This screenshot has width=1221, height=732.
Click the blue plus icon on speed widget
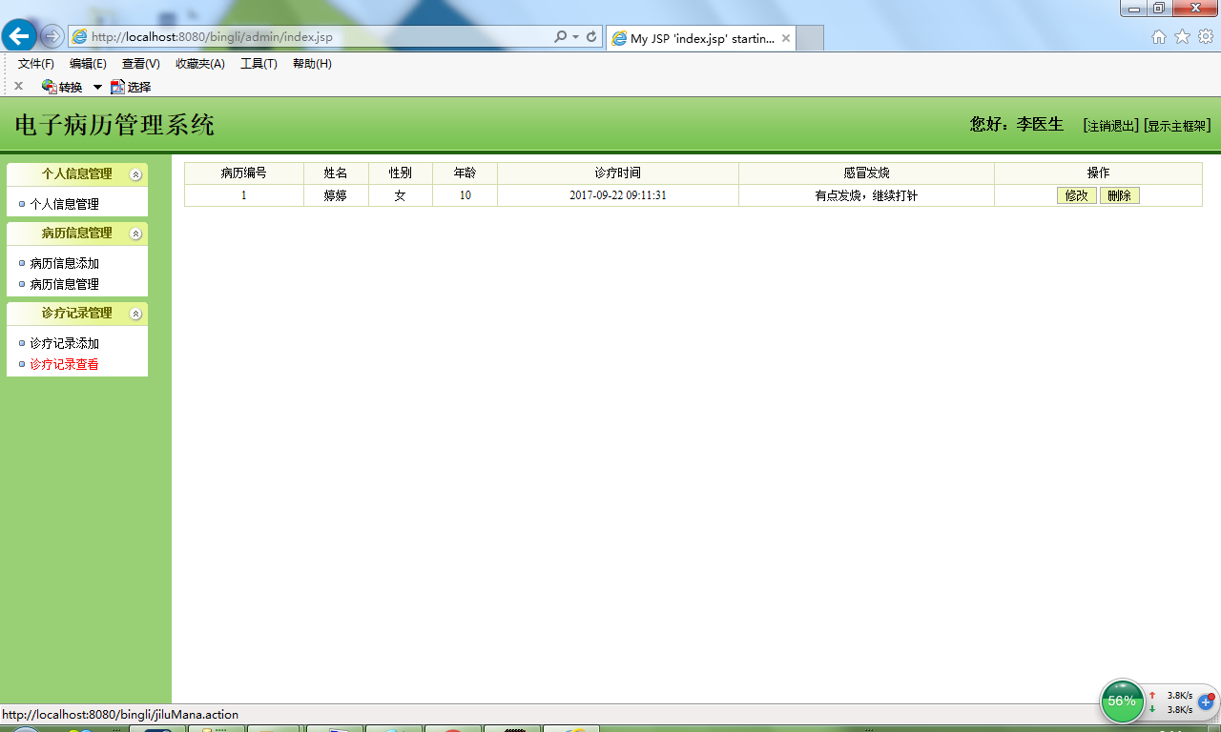click(1206, 701)
